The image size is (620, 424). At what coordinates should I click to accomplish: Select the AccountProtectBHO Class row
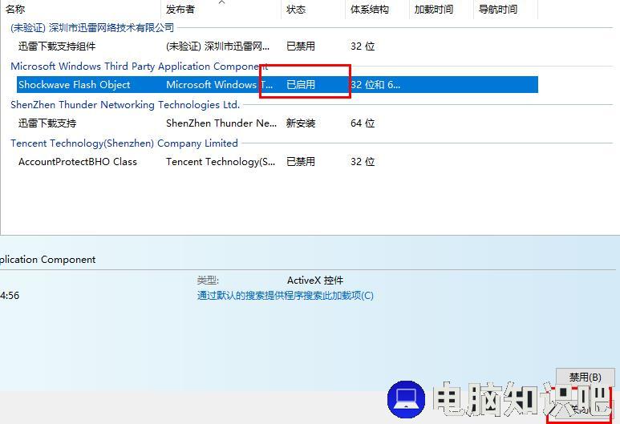tap(278, 162)
